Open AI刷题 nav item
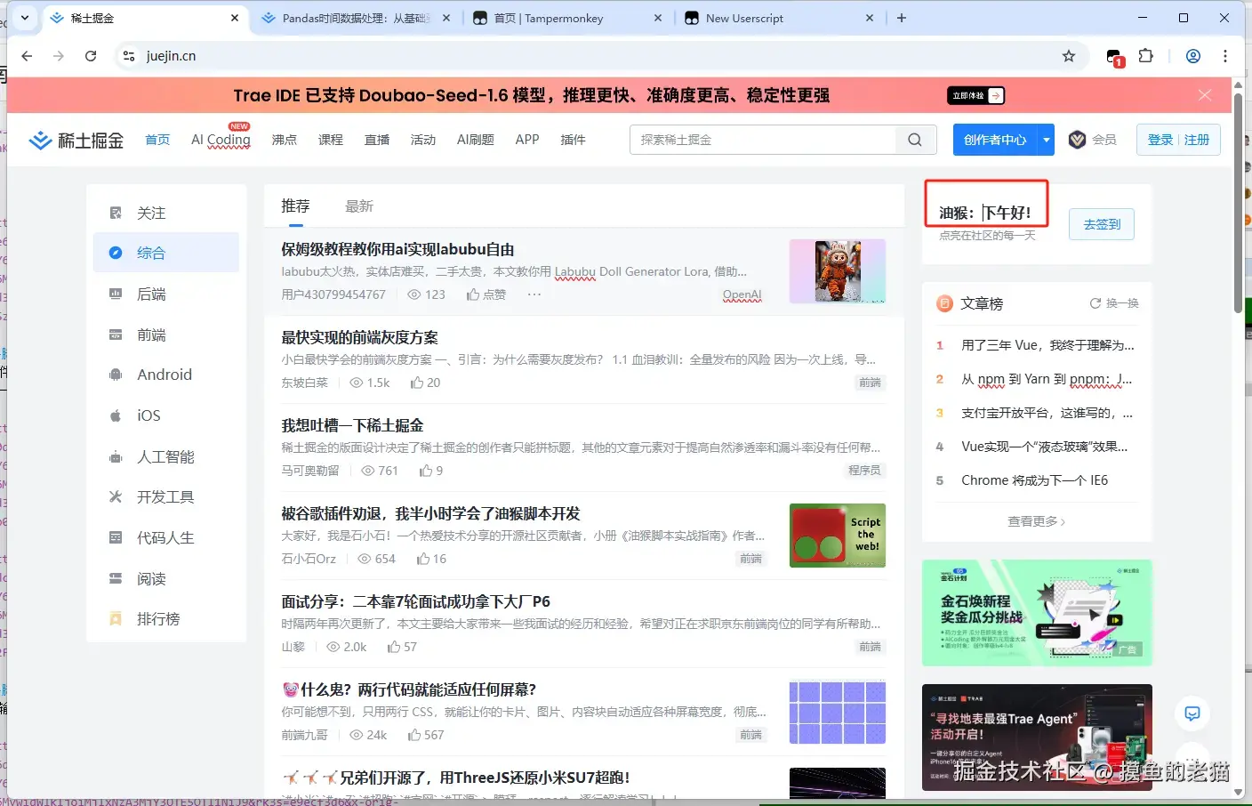 476,140
